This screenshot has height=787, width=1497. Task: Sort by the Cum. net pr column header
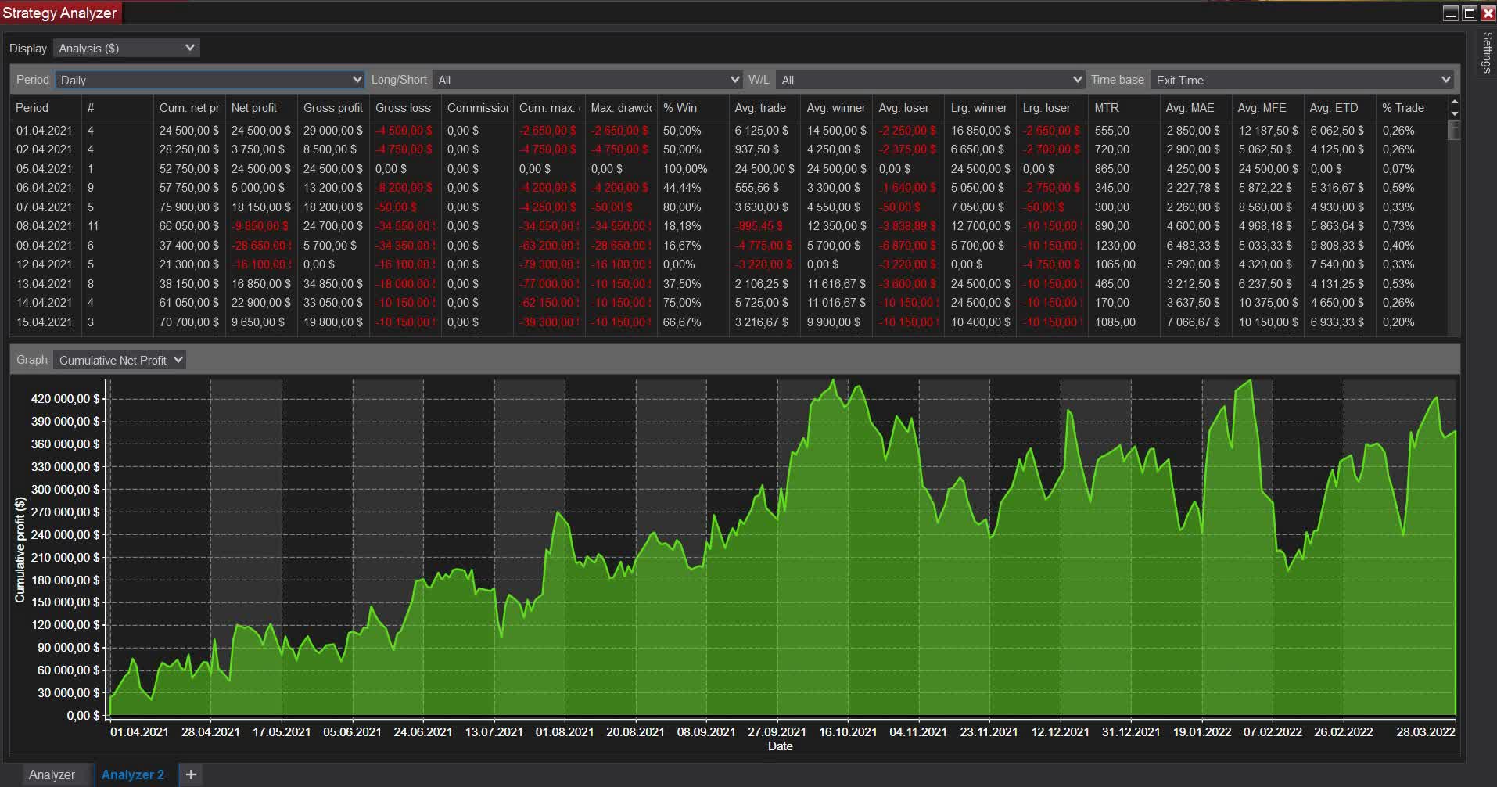pyautogui.click(x=189, y=108)
